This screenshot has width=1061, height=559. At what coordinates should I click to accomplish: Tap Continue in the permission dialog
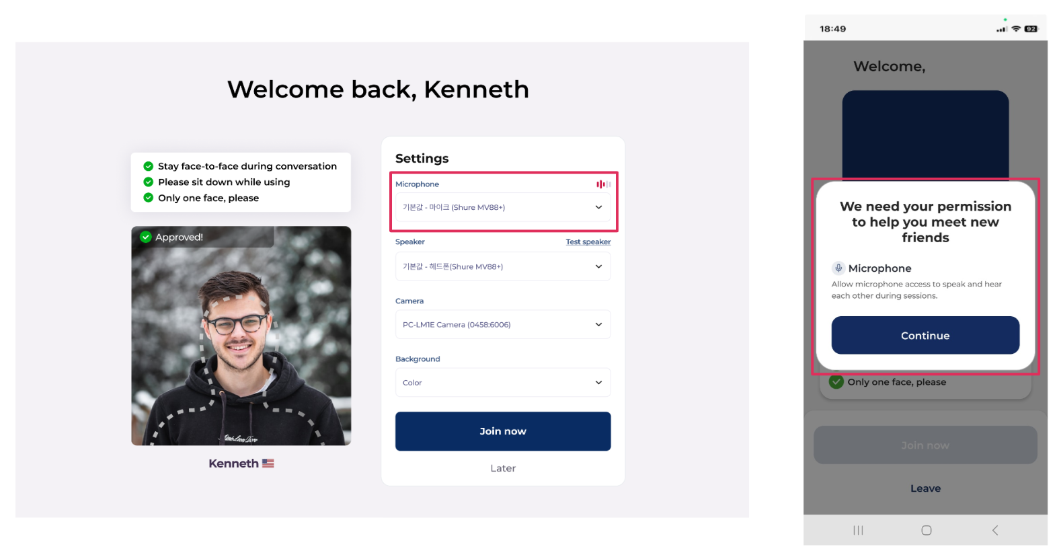pyautogui.click(x=925, y=336)
